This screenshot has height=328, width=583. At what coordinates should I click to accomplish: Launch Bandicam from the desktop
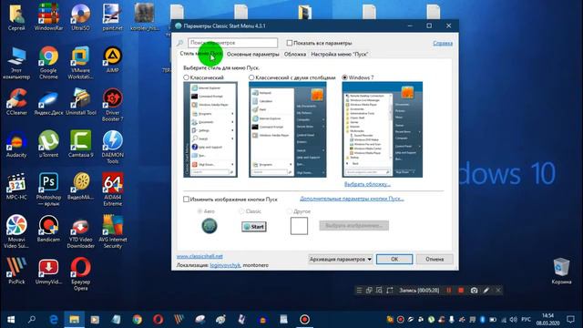pyautogui.click(x=48, y=229)
